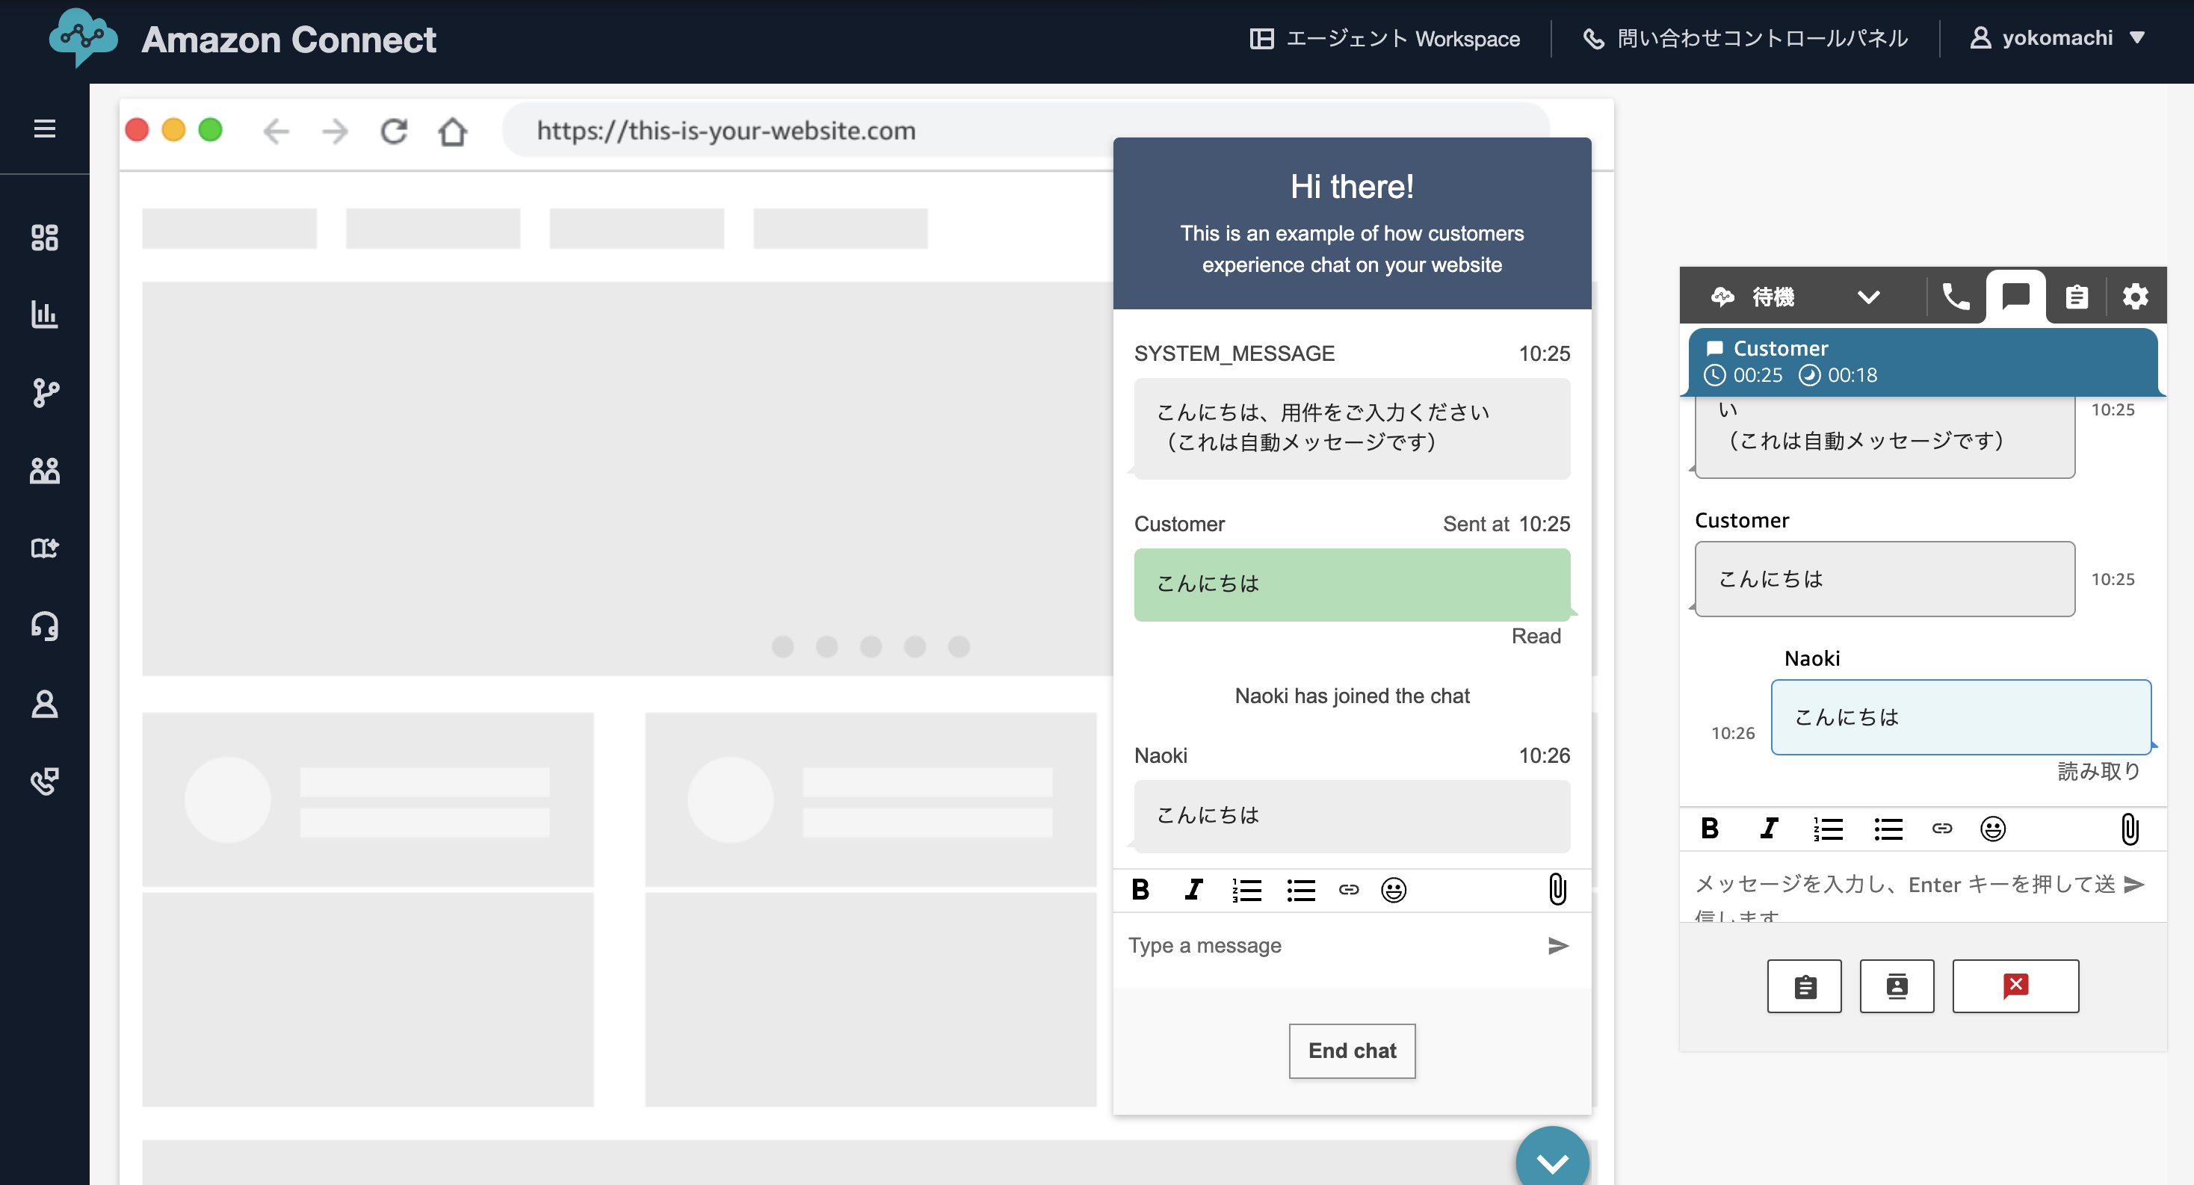The width and height of the screenshot is (2194, 1185).
Task: Open the headset channels icon in sidebar
Action: pos(44,627)
